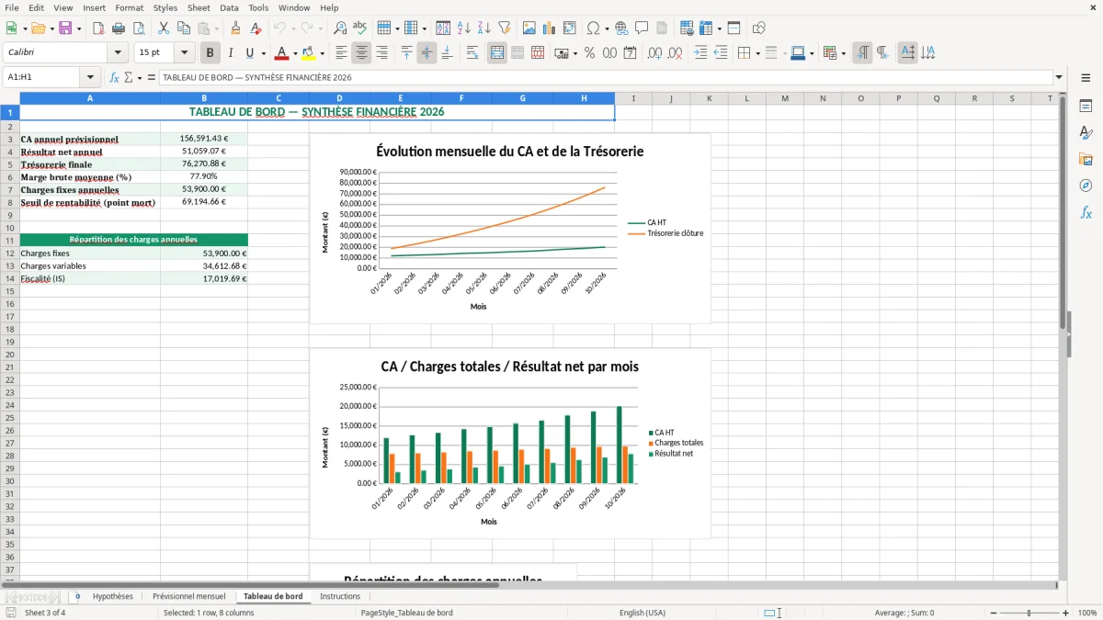Switch to the Prévisionnel mensuel sheet tab
The image size is (1103, 620).
coord(188,596)
